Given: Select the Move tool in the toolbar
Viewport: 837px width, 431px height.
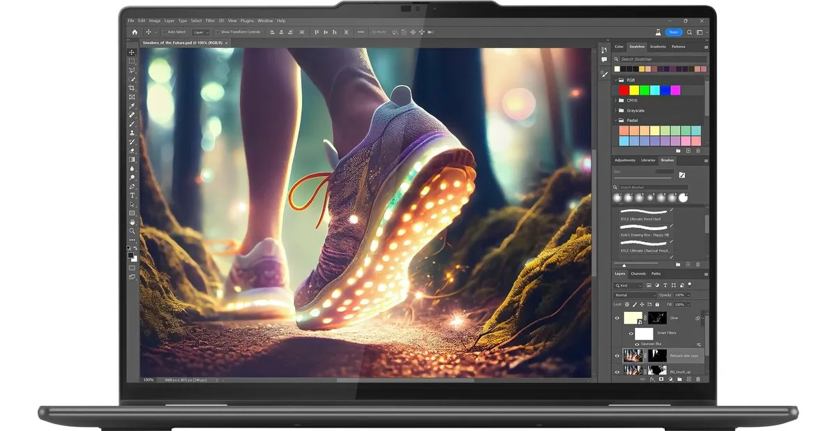Looking at the screenshot, I should click(x=132, y=52).
